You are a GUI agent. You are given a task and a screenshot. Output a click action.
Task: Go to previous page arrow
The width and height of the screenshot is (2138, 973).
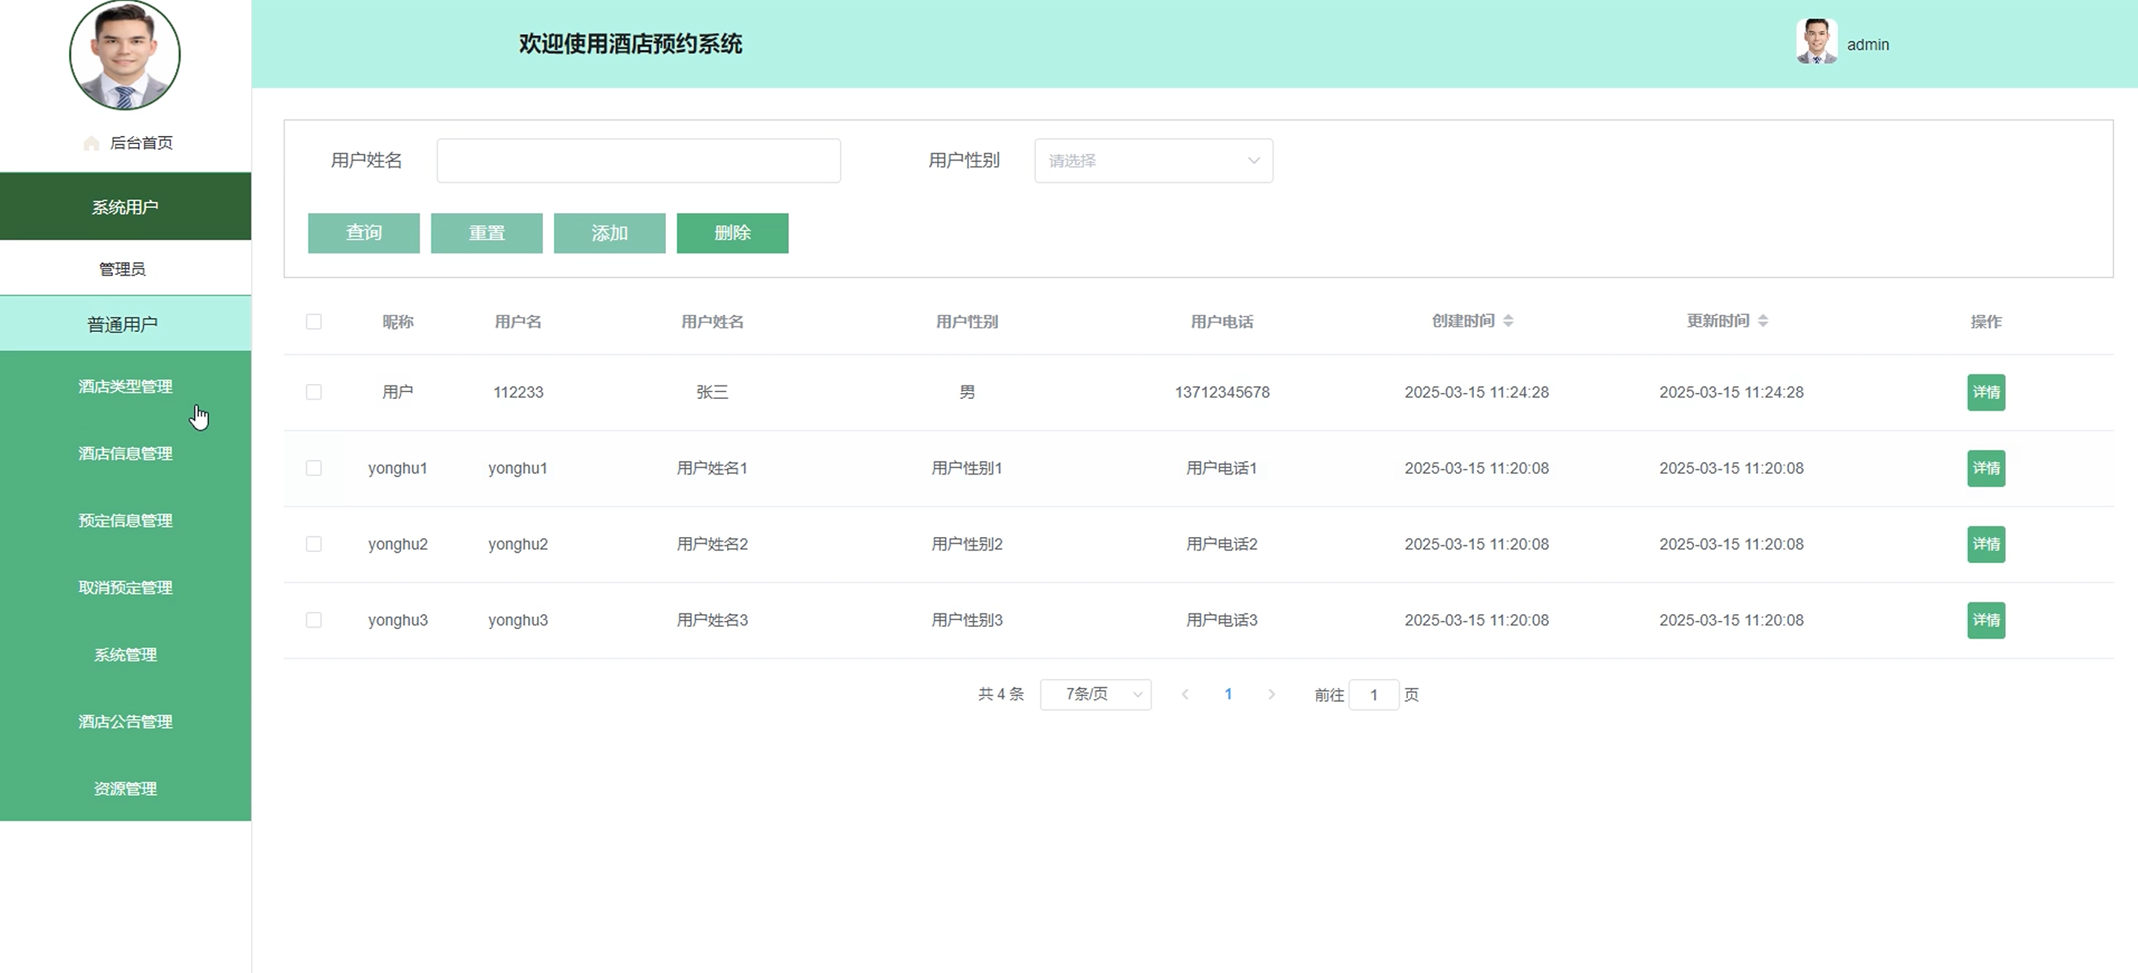pyautogui.click(x=1185, y=694)
